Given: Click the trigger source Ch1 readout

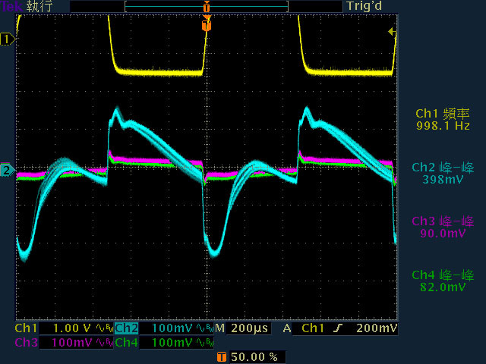Looking at the screenshot, I should pos(313,328).
